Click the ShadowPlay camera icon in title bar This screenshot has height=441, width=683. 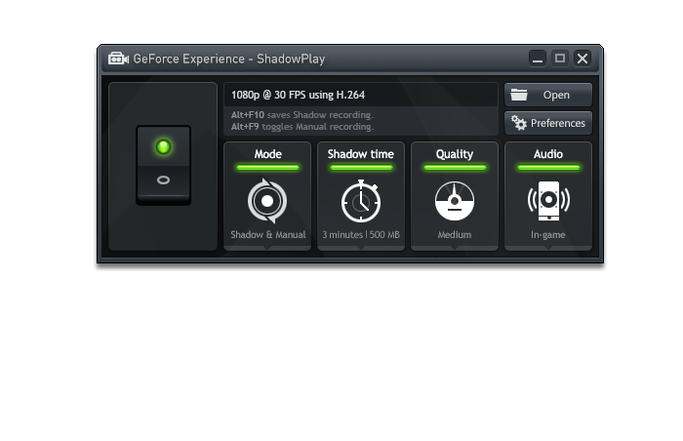coord(118,59)
